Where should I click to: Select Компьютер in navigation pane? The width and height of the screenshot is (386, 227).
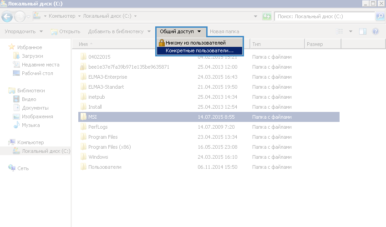[30, 142]
